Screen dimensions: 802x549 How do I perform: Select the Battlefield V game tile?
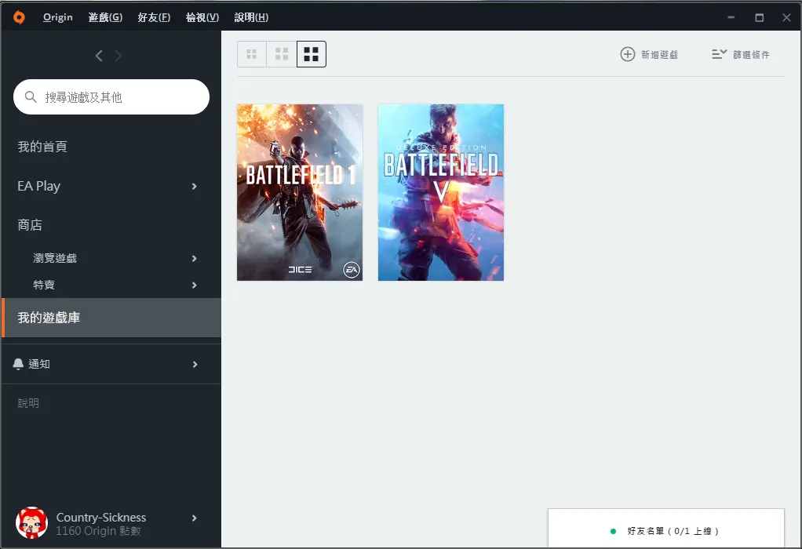pos(441,192)
